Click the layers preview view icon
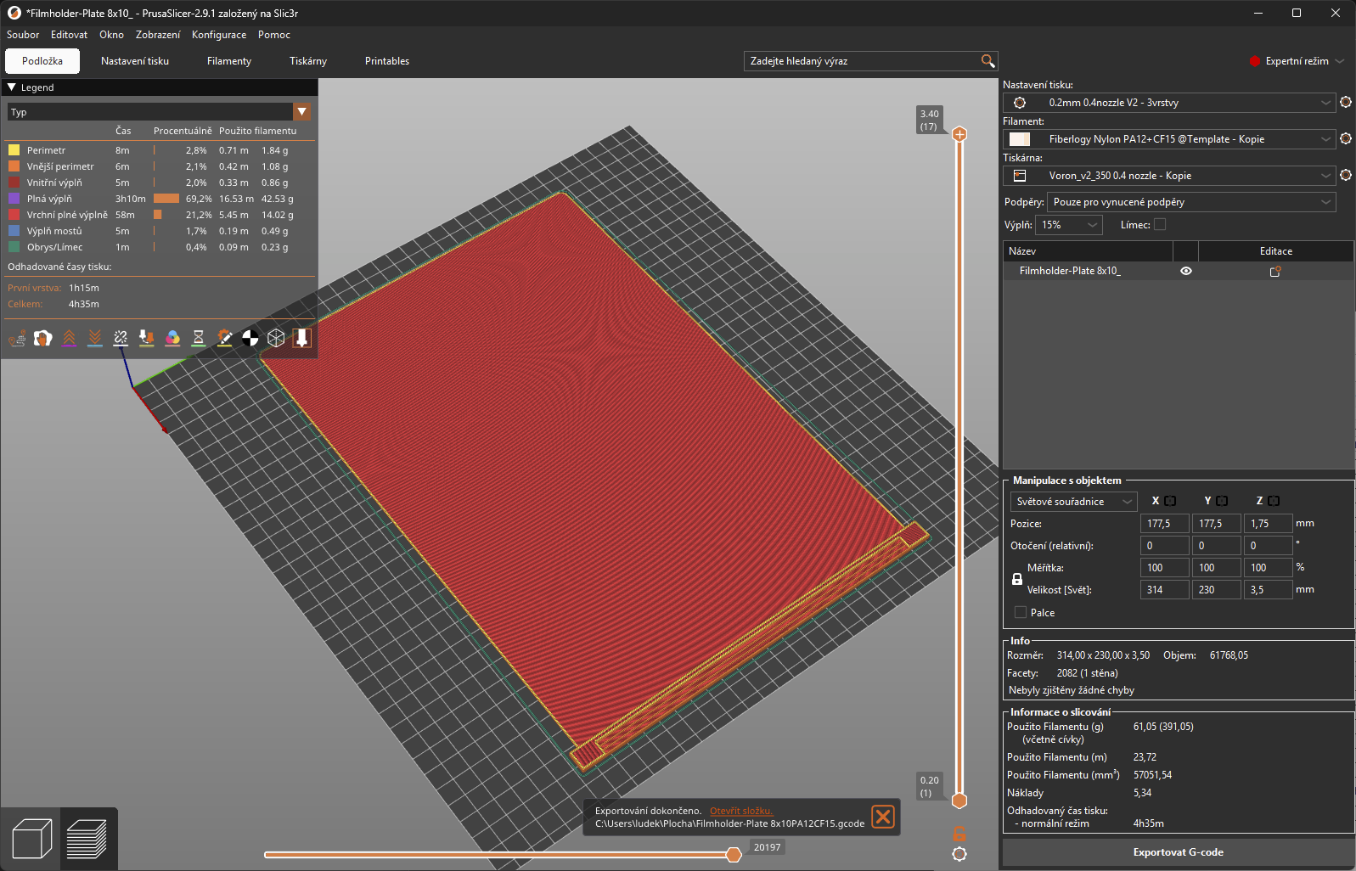Image resolution: width=1356 pixels, height=871 pixels. coord(87,839)
